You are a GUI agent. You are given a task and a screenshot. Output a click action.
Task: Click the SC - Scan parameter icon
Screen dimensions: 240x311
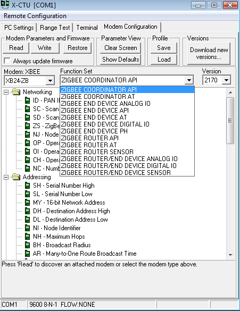[27, 109]
